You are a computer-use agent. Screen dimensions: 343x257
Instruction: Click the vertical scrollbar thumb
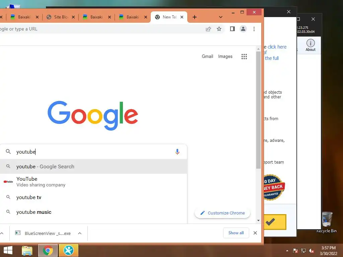(258, 110)
